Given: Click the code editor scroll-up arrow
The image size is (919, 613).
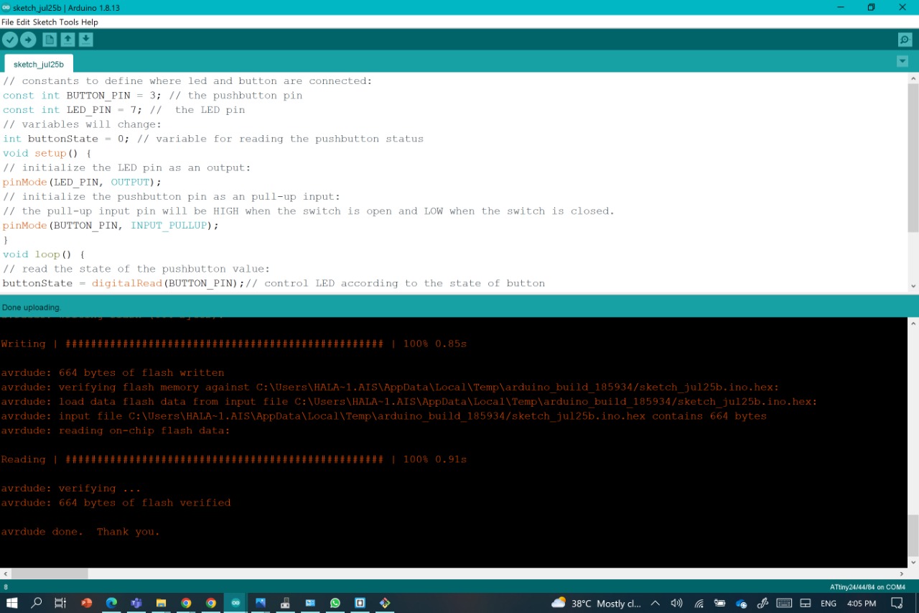Looking at the screenshot, I should tap(913, 79).
